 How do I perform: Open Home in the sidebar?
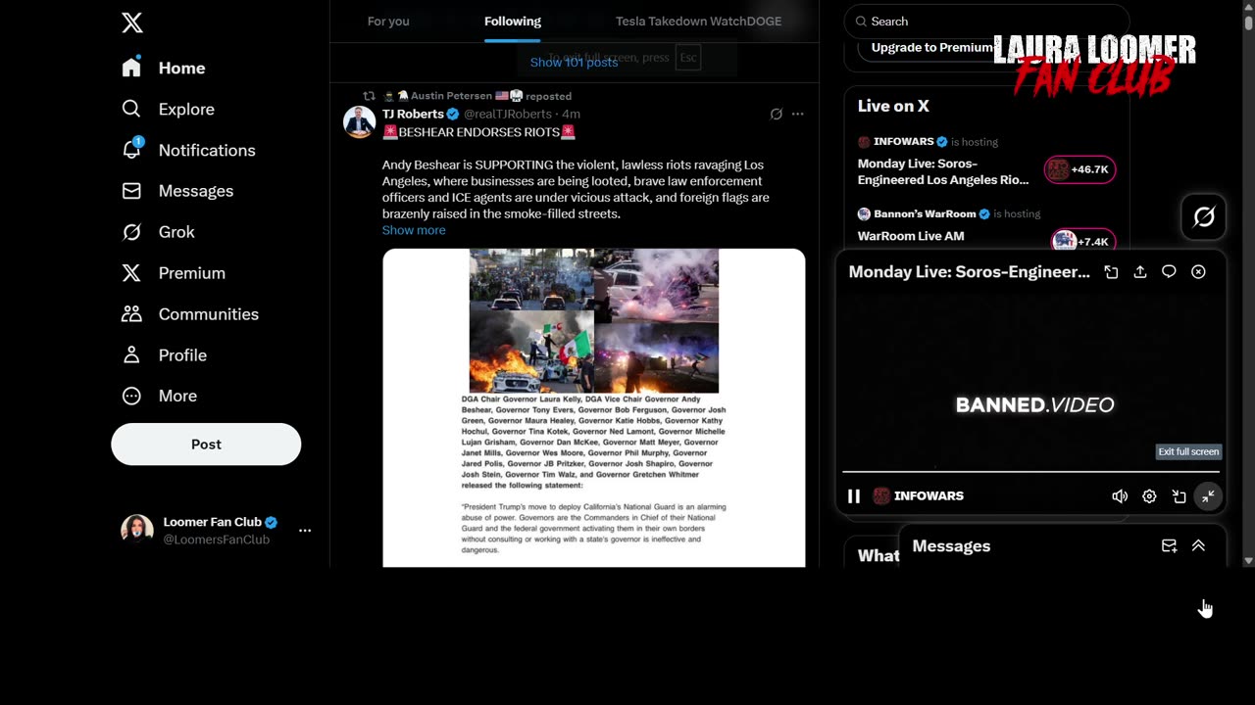(164, 68)
